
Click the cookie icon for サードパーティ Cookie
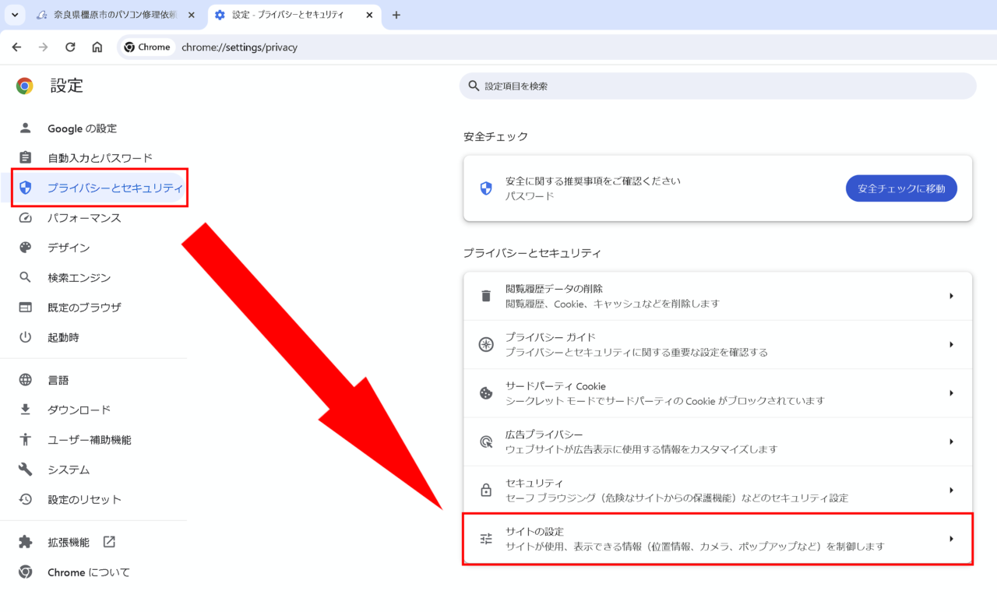(486, 393)
